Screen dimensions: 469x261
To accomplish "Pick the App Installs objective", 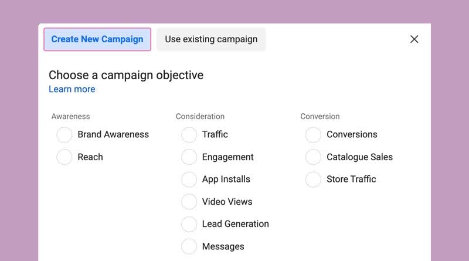I will click(189, 179).
